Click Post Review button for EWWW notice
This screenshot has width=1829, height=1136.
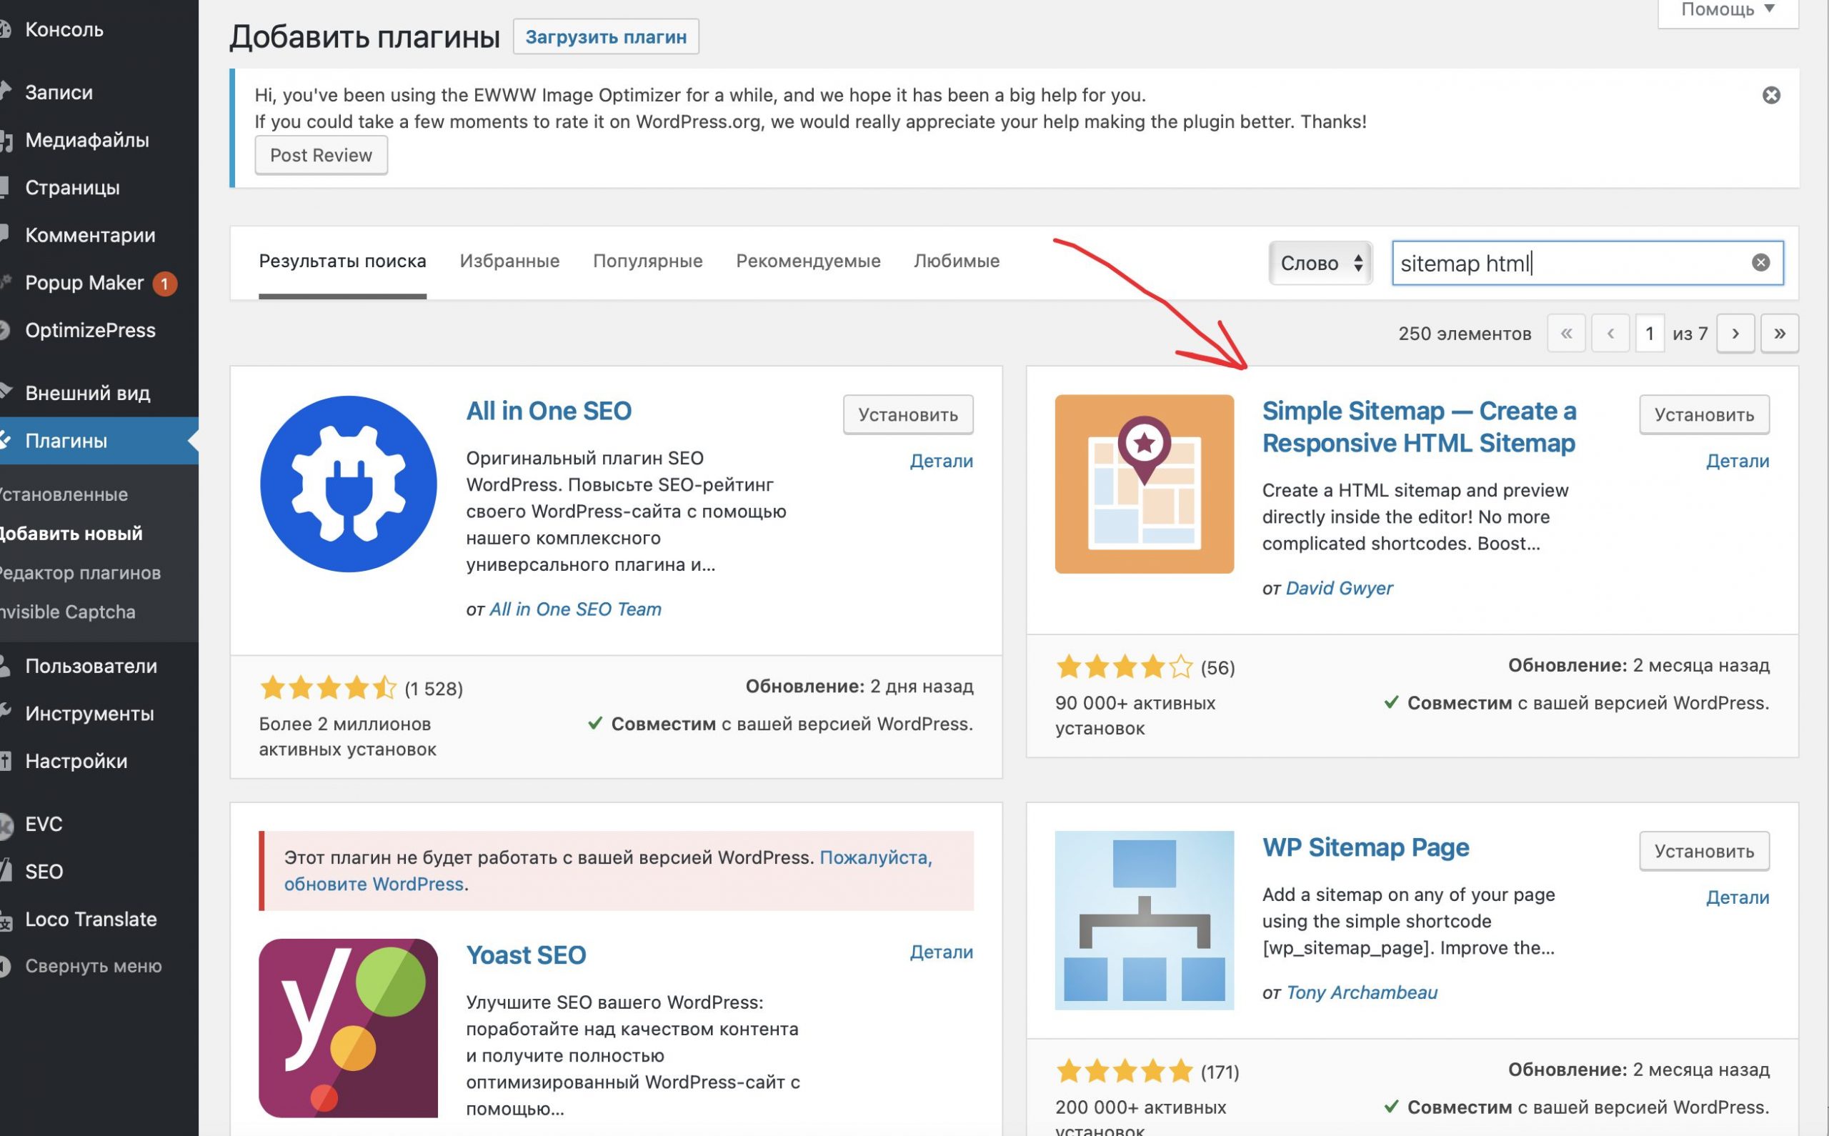tap(319, 153)
